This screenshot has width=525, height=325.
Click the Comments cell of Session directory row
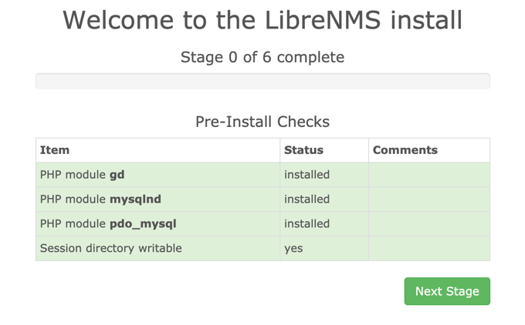tap(428, 249)
